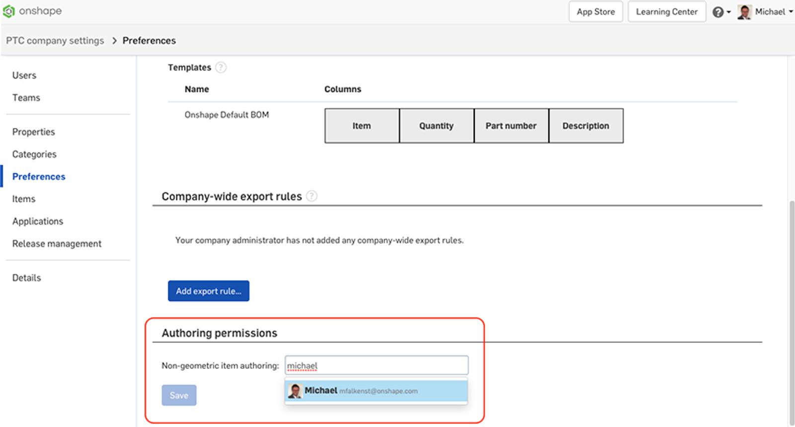Go to Teams in sidebar
The image size is (795, 427).
[26, 98]
